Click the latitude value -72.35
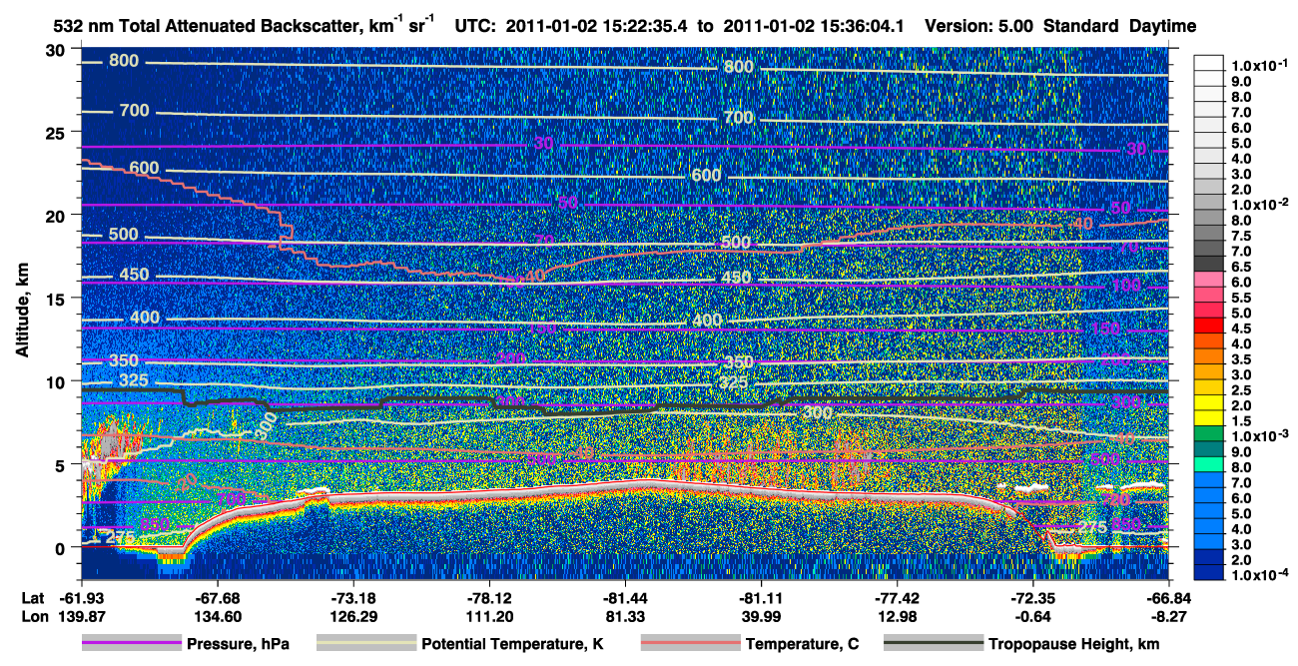This screenshot has height=666, width=1298. coord(1032,598)
